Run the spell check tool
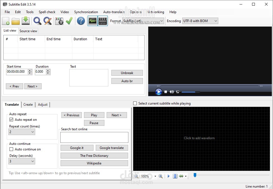273x189 pixels. 69,21
